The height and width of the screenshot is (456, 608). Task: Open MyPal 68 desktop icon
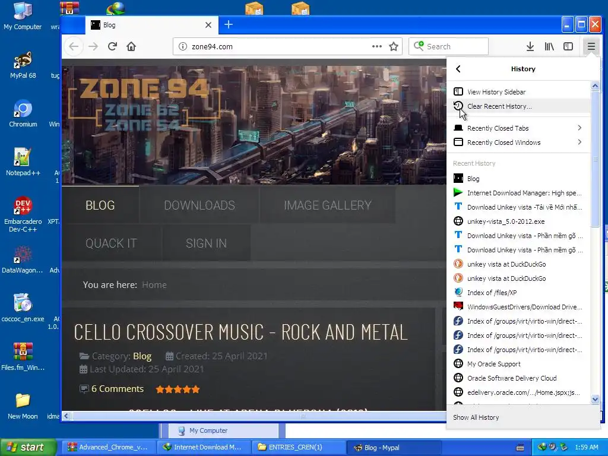click(23, 65)
